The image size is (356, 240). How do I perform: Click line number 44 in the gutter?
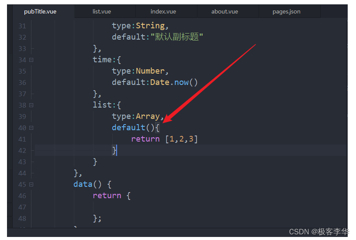(22, 173)
